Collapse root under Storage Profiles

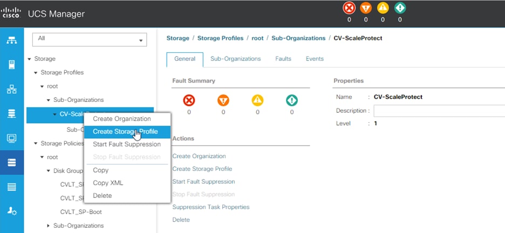[42, 87]
